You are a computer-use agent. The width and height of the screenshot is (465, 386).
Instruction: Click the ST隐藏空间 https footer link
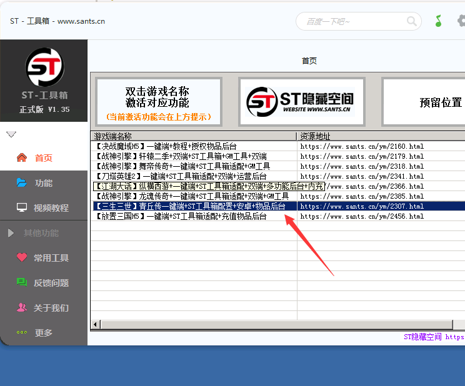434,337
